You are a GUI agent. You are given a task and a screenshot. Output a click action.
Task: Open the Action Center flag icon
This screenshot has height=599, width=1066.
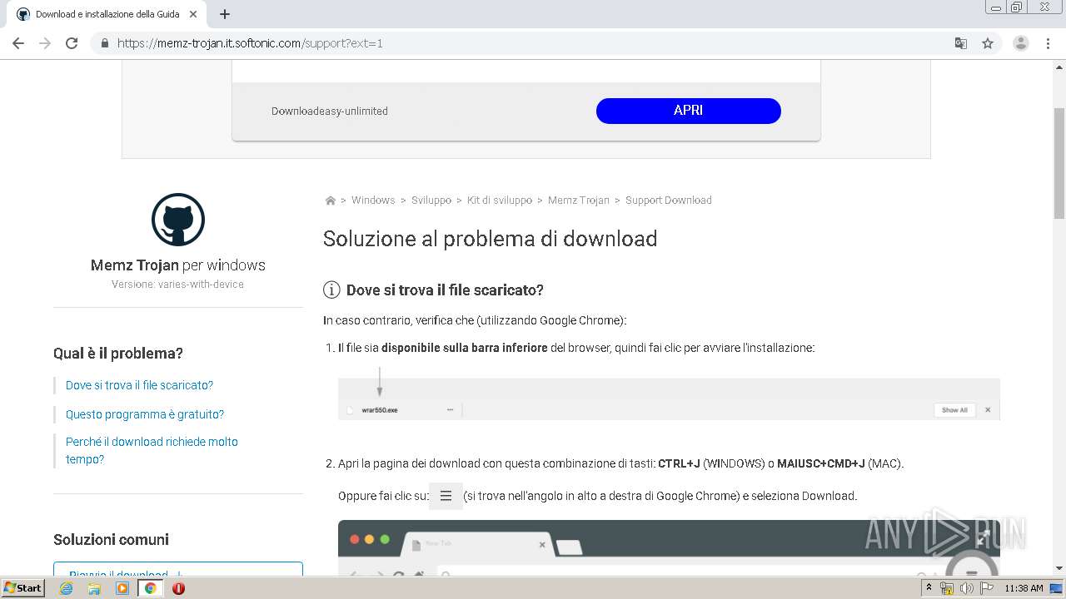(987, 588)
